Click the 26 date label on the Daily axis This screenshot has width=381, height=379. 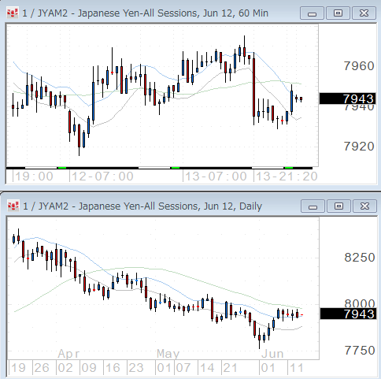[42, 368]
